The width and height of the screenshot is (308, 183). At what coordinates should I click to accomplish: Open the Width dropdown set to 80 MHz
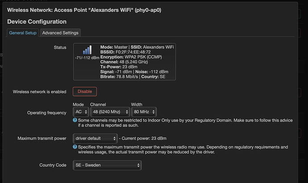pyautogui.click(x=144, y=112)
